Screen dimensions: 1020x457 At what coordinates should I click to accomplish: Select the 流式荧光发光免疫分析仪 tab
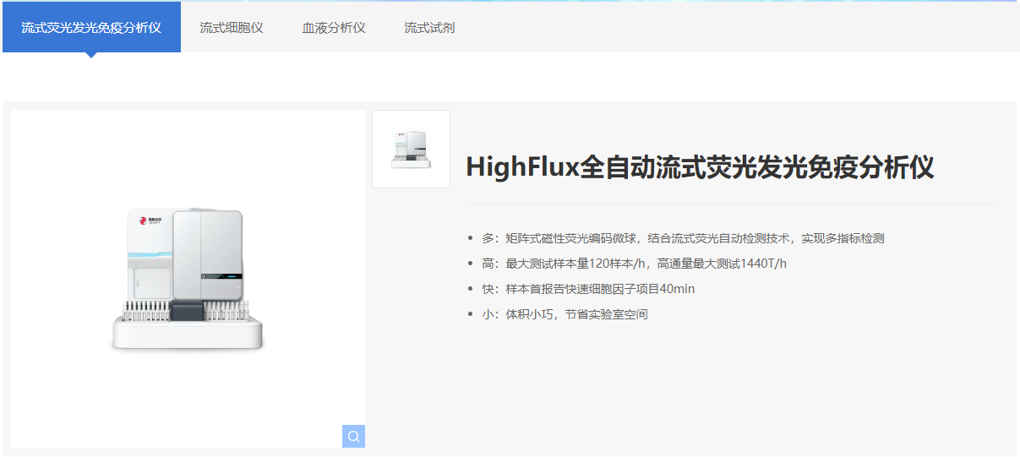coord(91,27)
